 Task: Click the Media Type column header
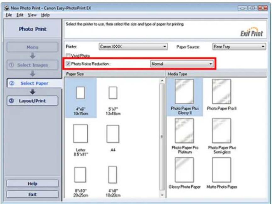pos(216,74)
